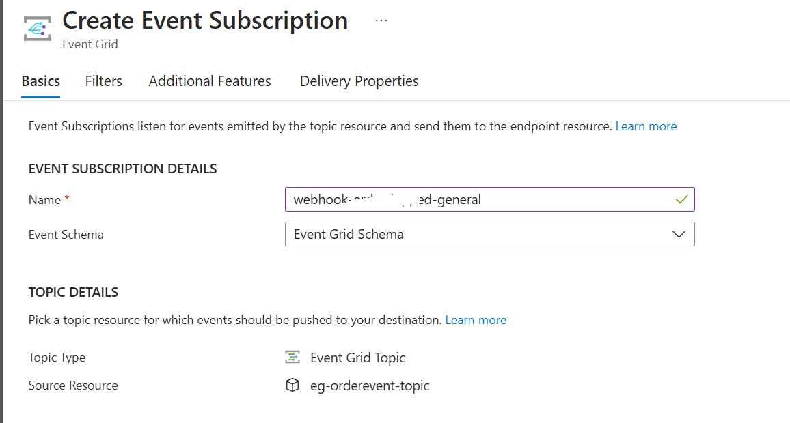Click the Event Grid subscription header icon

click(x=38, y=29)
